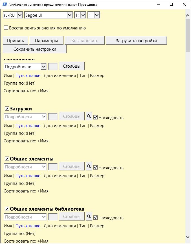Click the scrollbar down arrow
The height and width of the screenshot is (244, 191).
188,237
